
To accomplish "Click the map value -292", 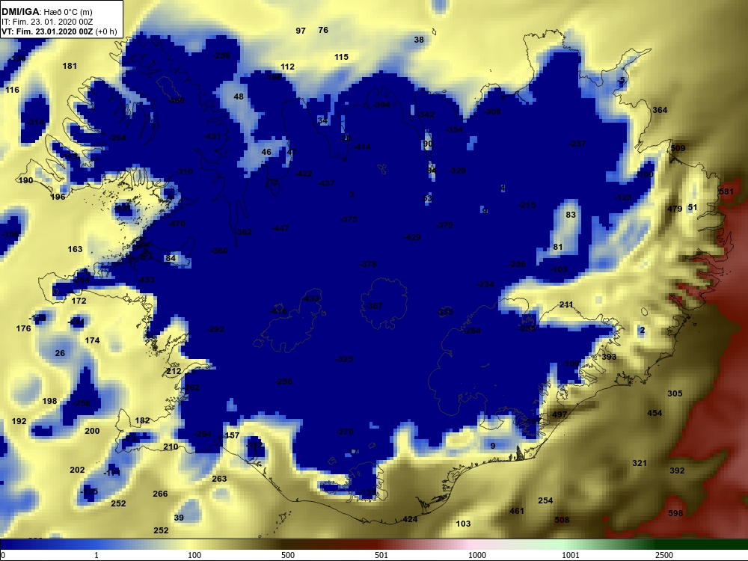I will tap(215, 329).
